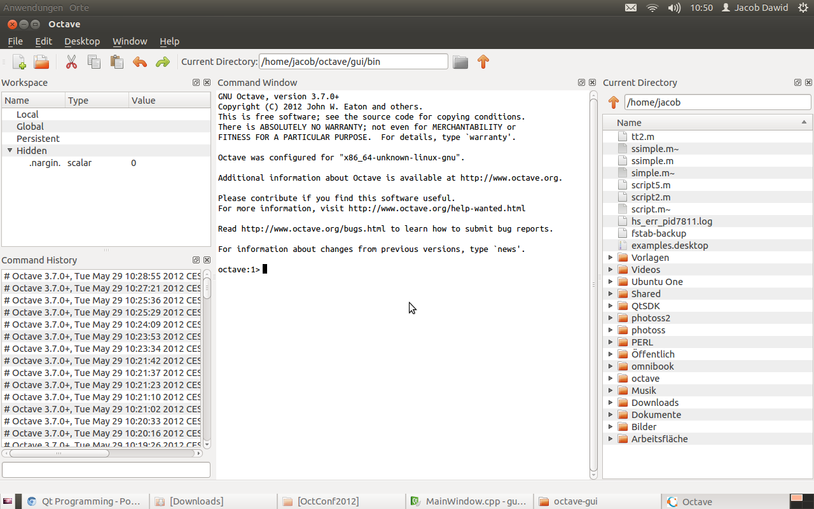This screenshot has height=509, width=814.
Task: Expand the QtSDK folder
Action: (610, 306)
